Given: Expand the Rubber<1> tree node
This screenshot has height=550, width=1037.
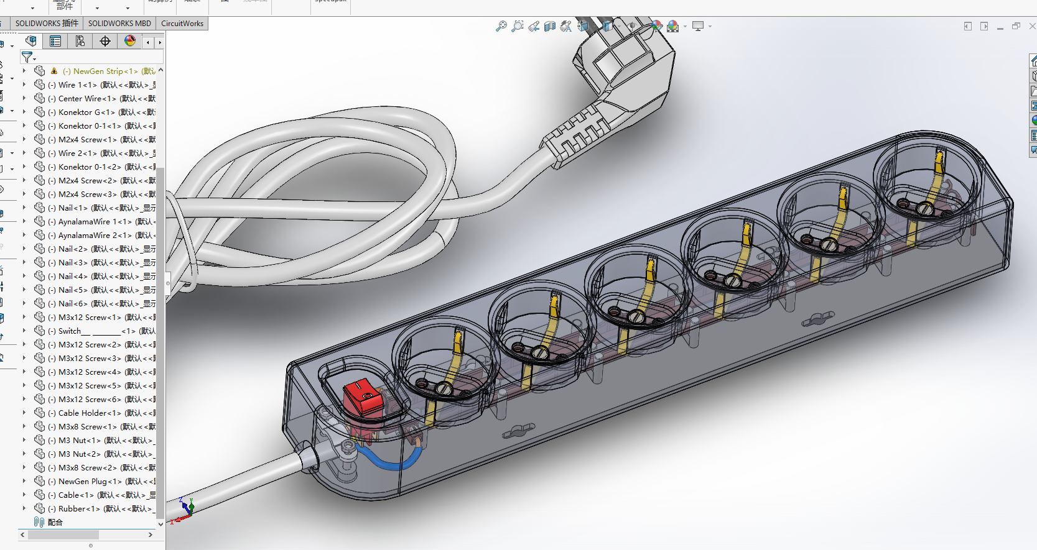Looking at the screenshot, I should 24,508.
